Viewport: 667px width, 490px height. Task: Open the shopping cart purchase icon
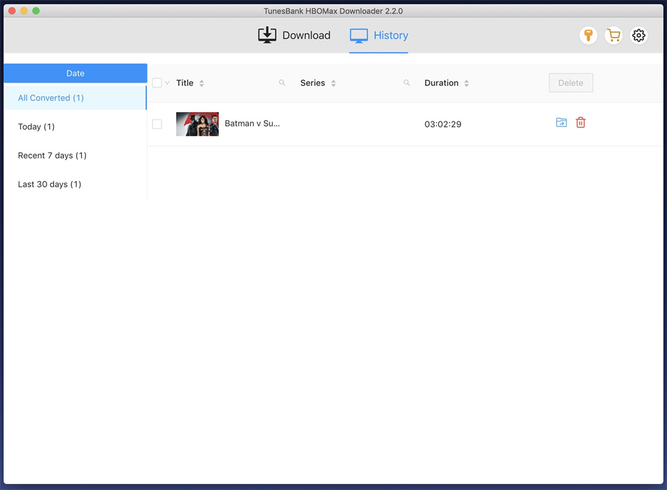tap(614, 35)
